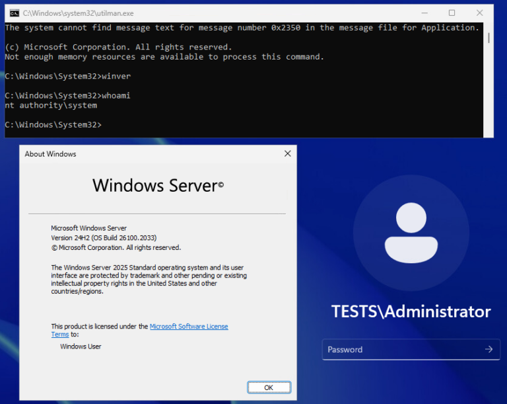The image size is (507, 404).
Task: Focus the Password input field
Action: [x=403, y=349]
